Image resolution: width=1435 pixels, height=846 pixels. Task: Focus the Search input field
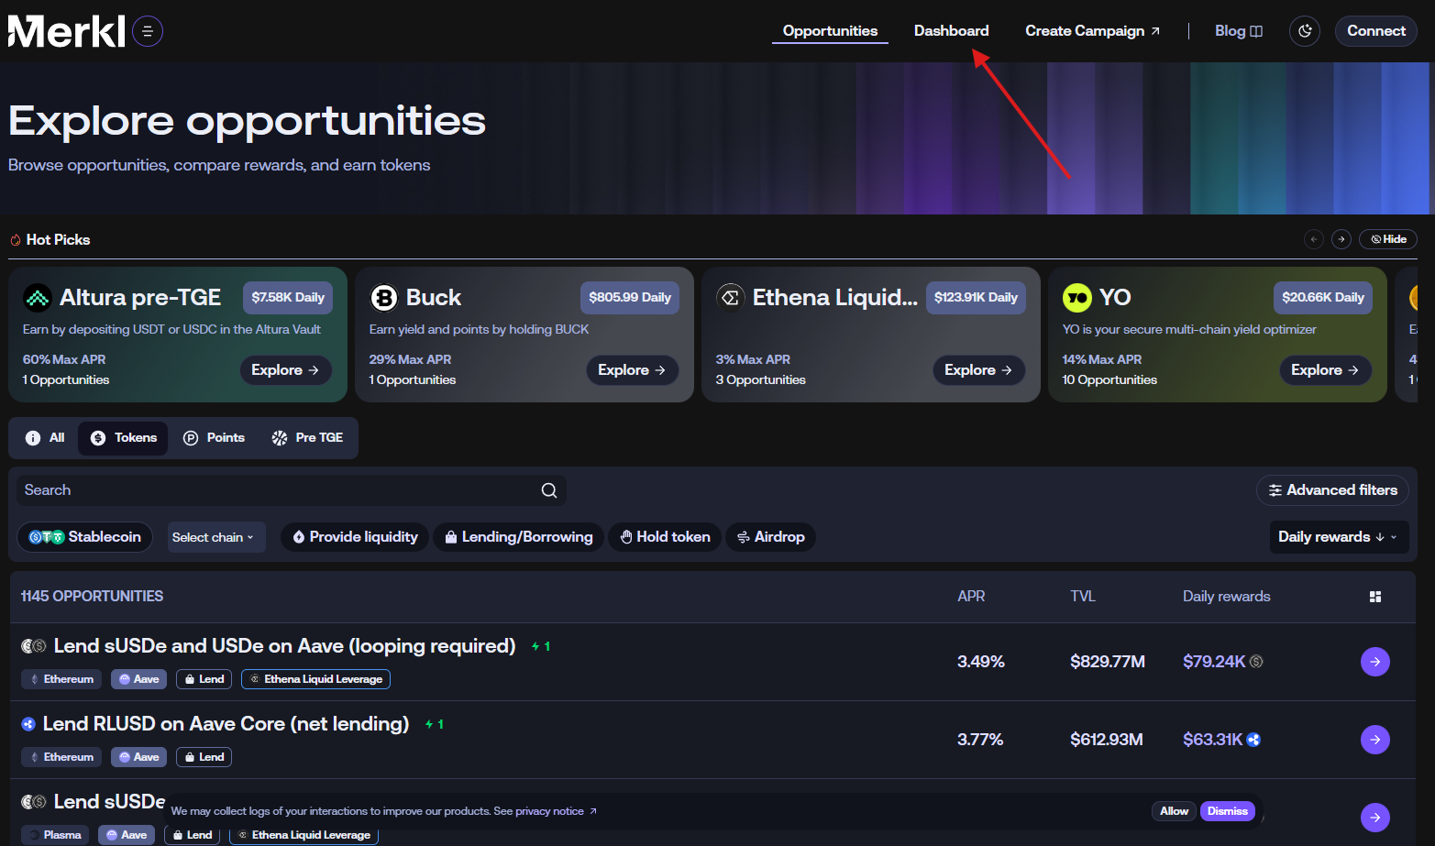click(x=275, y=490)
